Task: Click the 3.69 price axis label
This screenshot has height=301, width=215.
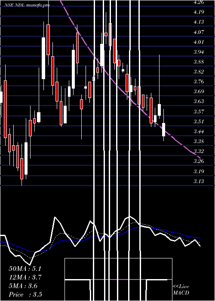Action: pyautogui.click(x=199, y=92)
